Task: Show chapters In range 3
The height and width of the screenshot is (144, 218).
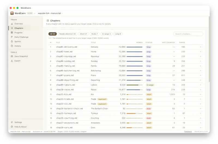Action: (x=106, y=34)
